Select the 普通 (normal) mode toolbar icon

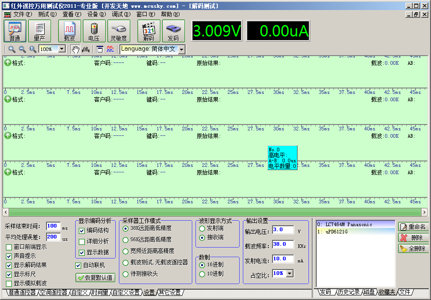[15, 31]
